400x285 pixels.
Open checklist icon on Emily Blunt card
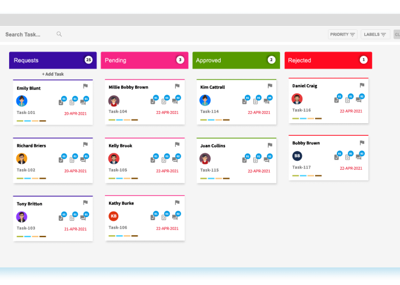click(x=61, y=102)
